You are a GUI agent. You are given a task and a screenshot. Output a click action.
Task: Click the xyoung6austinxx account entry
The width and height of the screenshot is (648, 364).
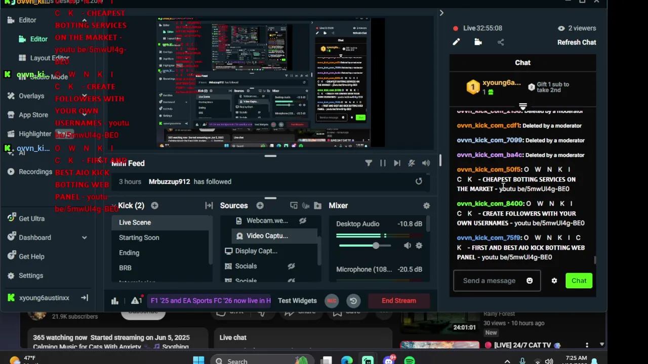point(44,298)
